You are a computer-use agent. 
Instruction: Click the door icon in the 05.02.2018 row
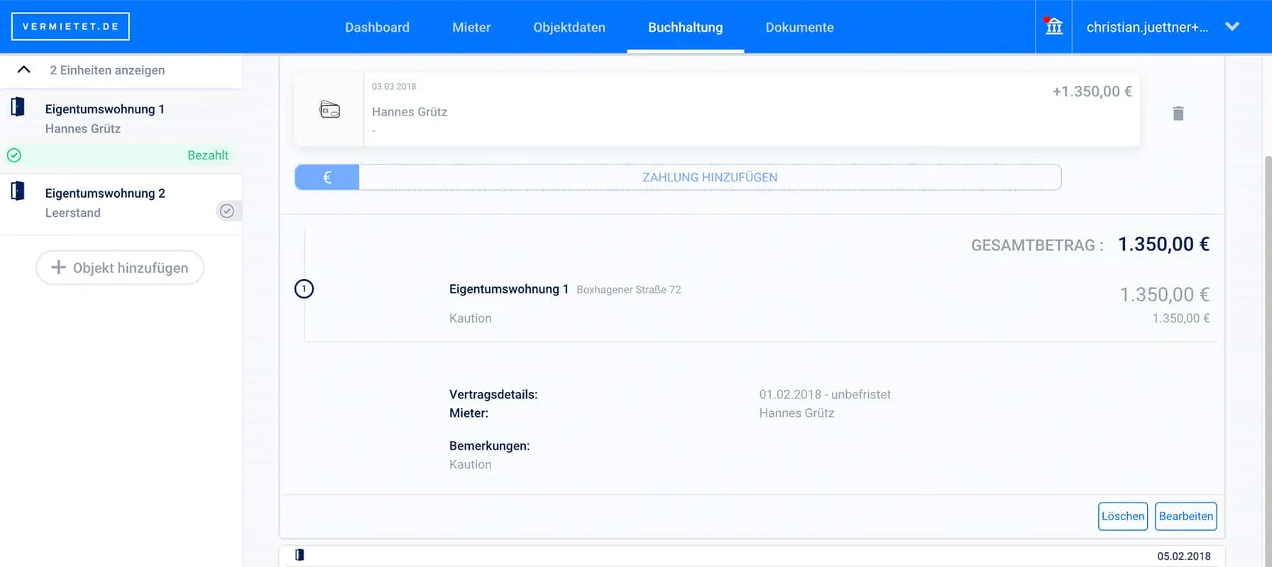pos(300,555)
